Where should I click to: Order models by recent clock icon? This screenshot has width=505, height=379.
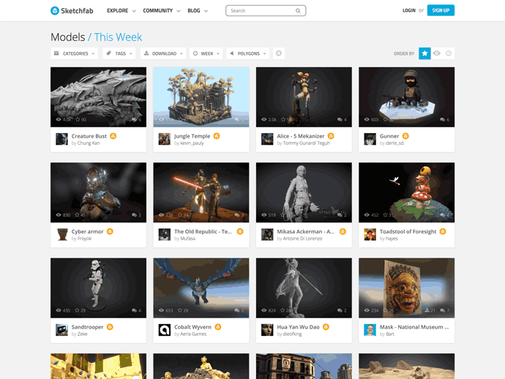coord(449,53)
